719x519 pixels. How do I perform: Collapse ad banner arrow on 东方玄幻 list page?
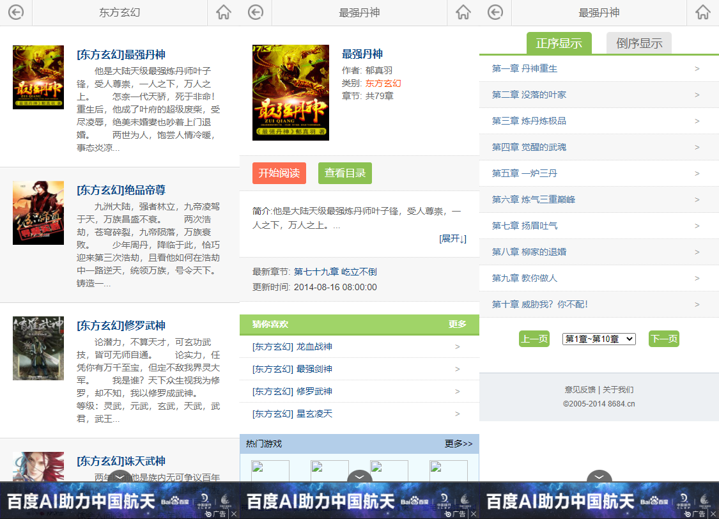120,476
